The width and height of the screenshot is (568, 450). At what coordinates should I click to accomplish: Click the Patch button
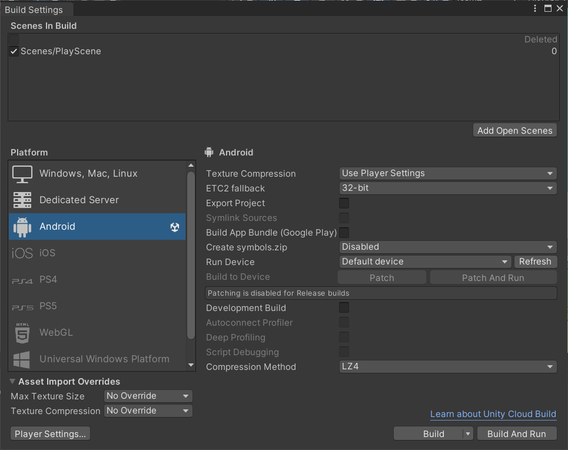382,278
